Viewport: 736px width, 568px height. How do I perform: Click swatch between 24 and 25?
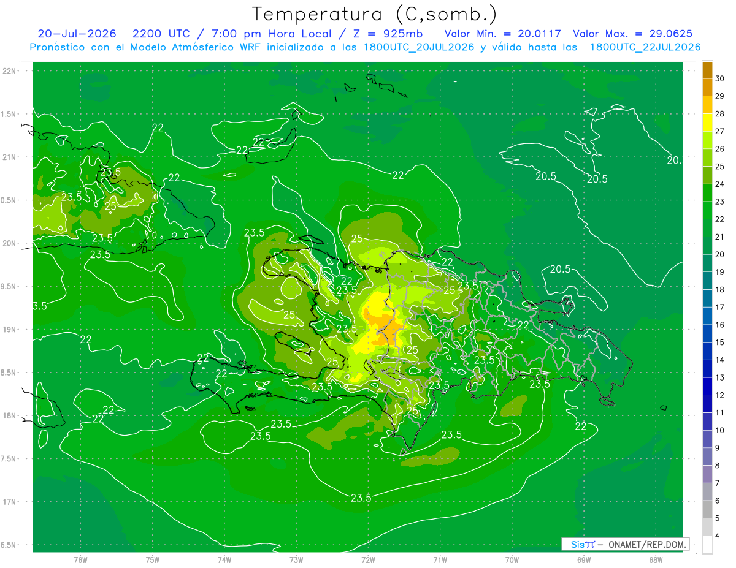click(707, 175)
